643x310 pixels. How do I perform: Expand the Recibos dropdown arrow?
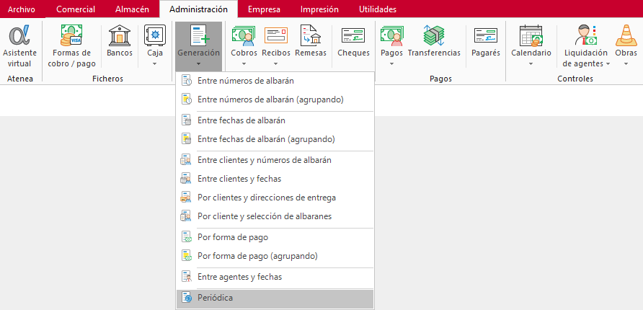[276, 63]
